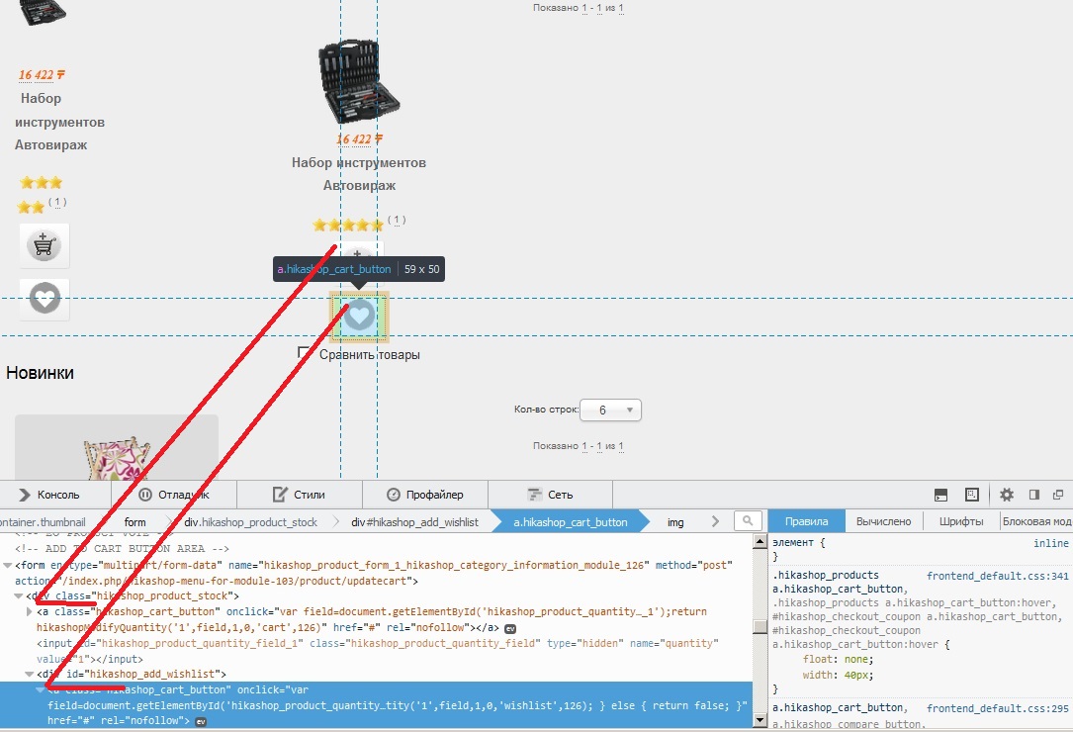Viewport: 1073px width, 732px height.
Task: Click the add-to-cart icon in left product
Action: point(44,245)
